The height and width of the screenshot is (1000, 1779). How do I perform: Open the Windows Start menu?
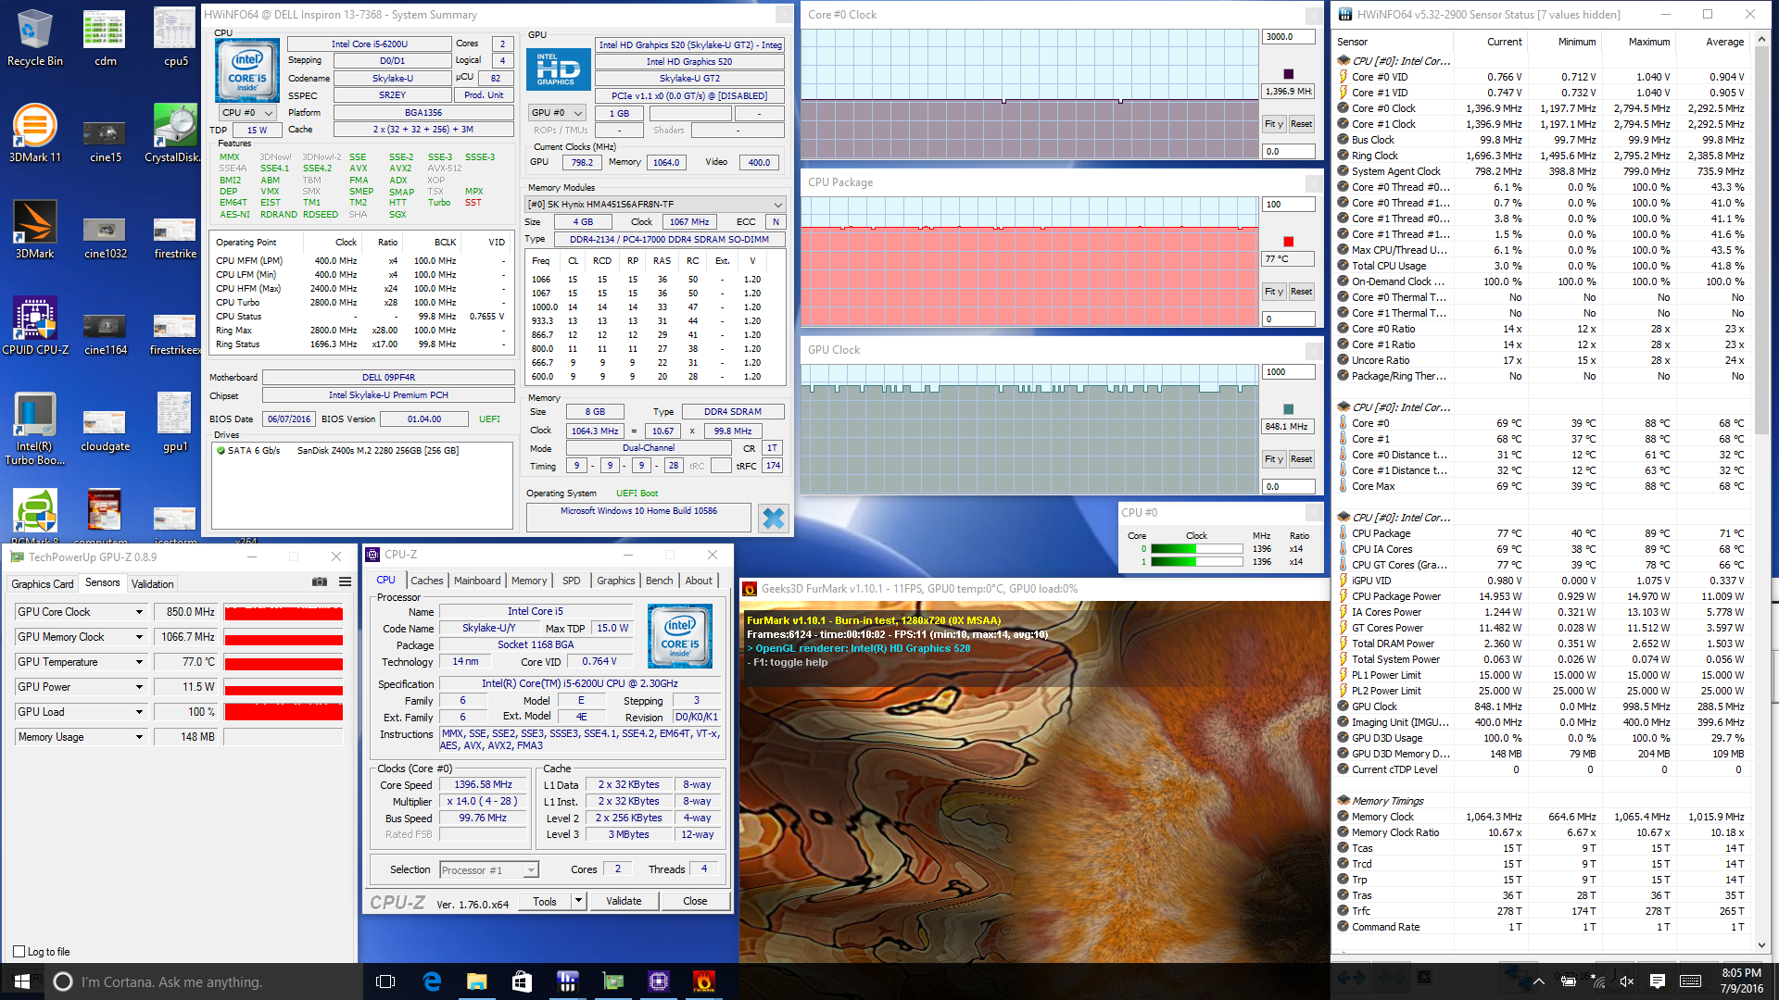(22, 981)
